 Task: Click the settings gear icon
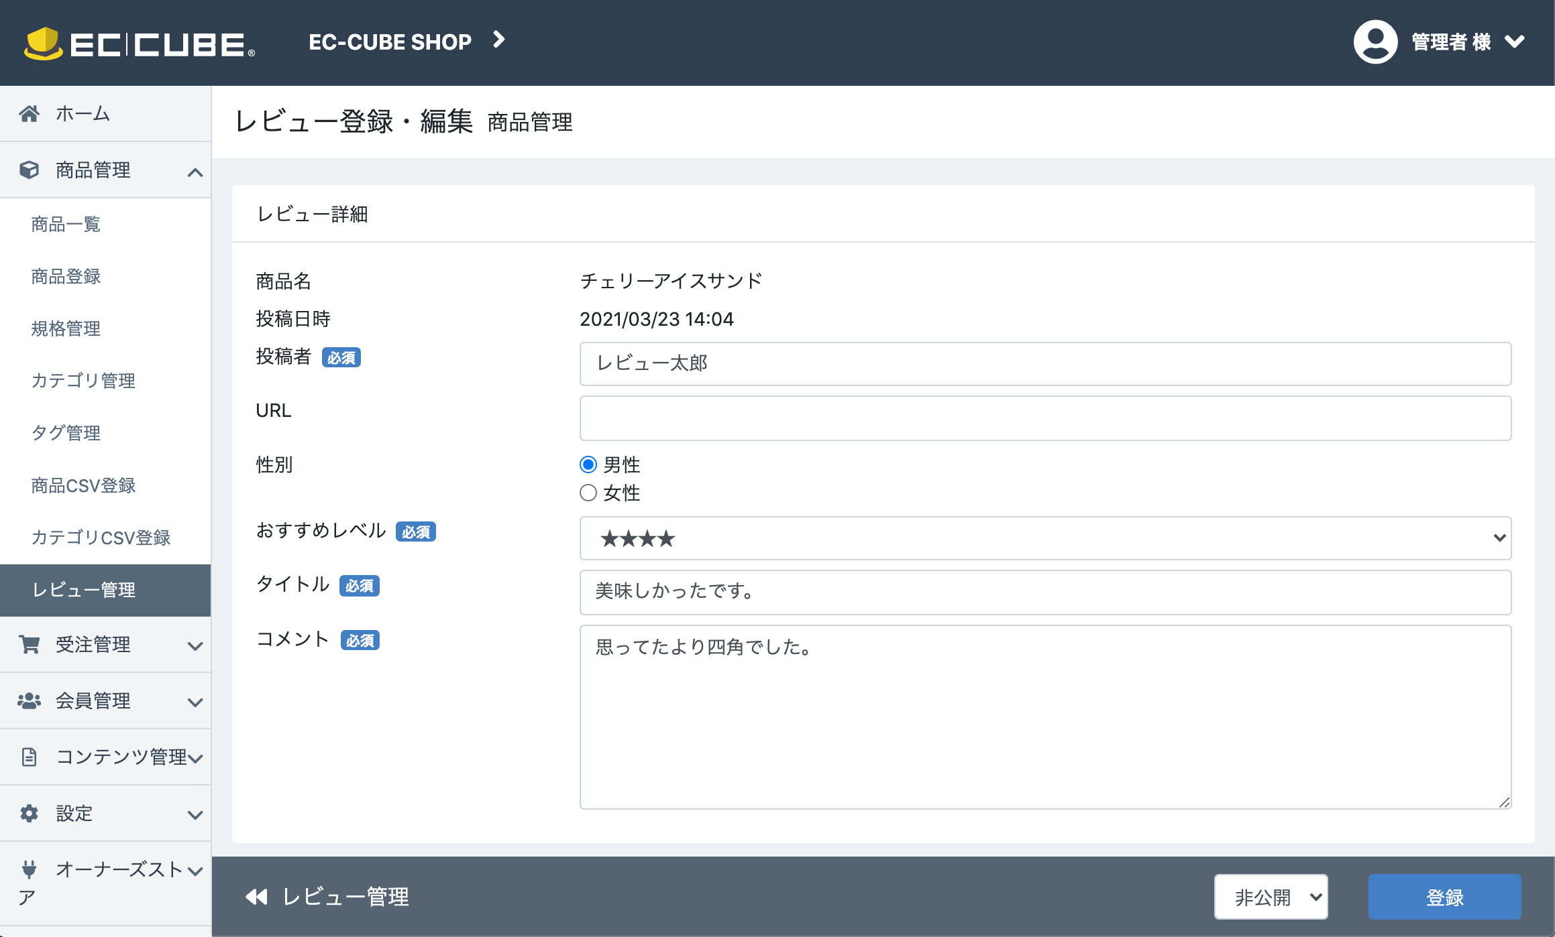coord(30,813)
